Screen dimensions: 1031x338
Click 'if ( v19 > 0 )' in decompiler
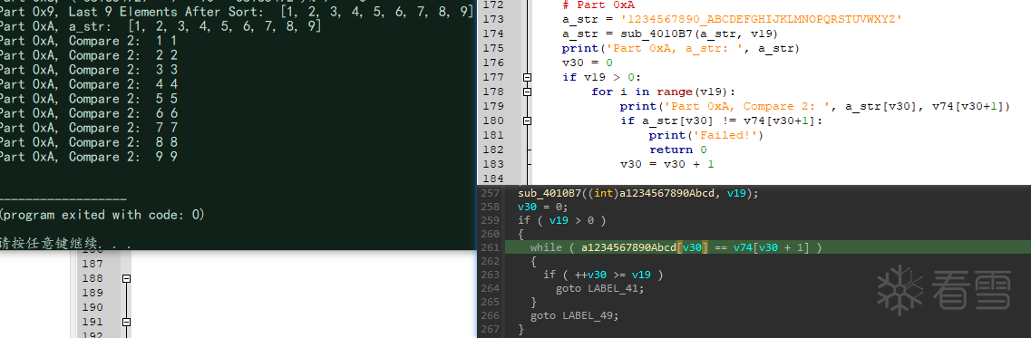561,220
